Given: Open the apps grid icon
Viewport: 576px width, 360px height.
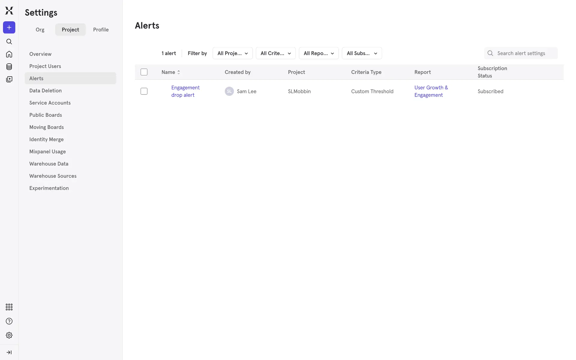Looking at the screenshot, I should [x=9, y=307].
